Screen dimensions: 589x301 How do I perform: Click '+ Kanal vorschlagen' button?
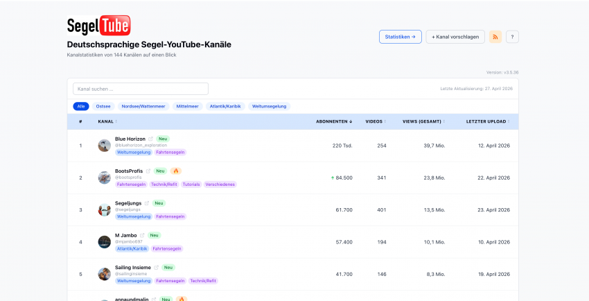(x=455, y=37)
